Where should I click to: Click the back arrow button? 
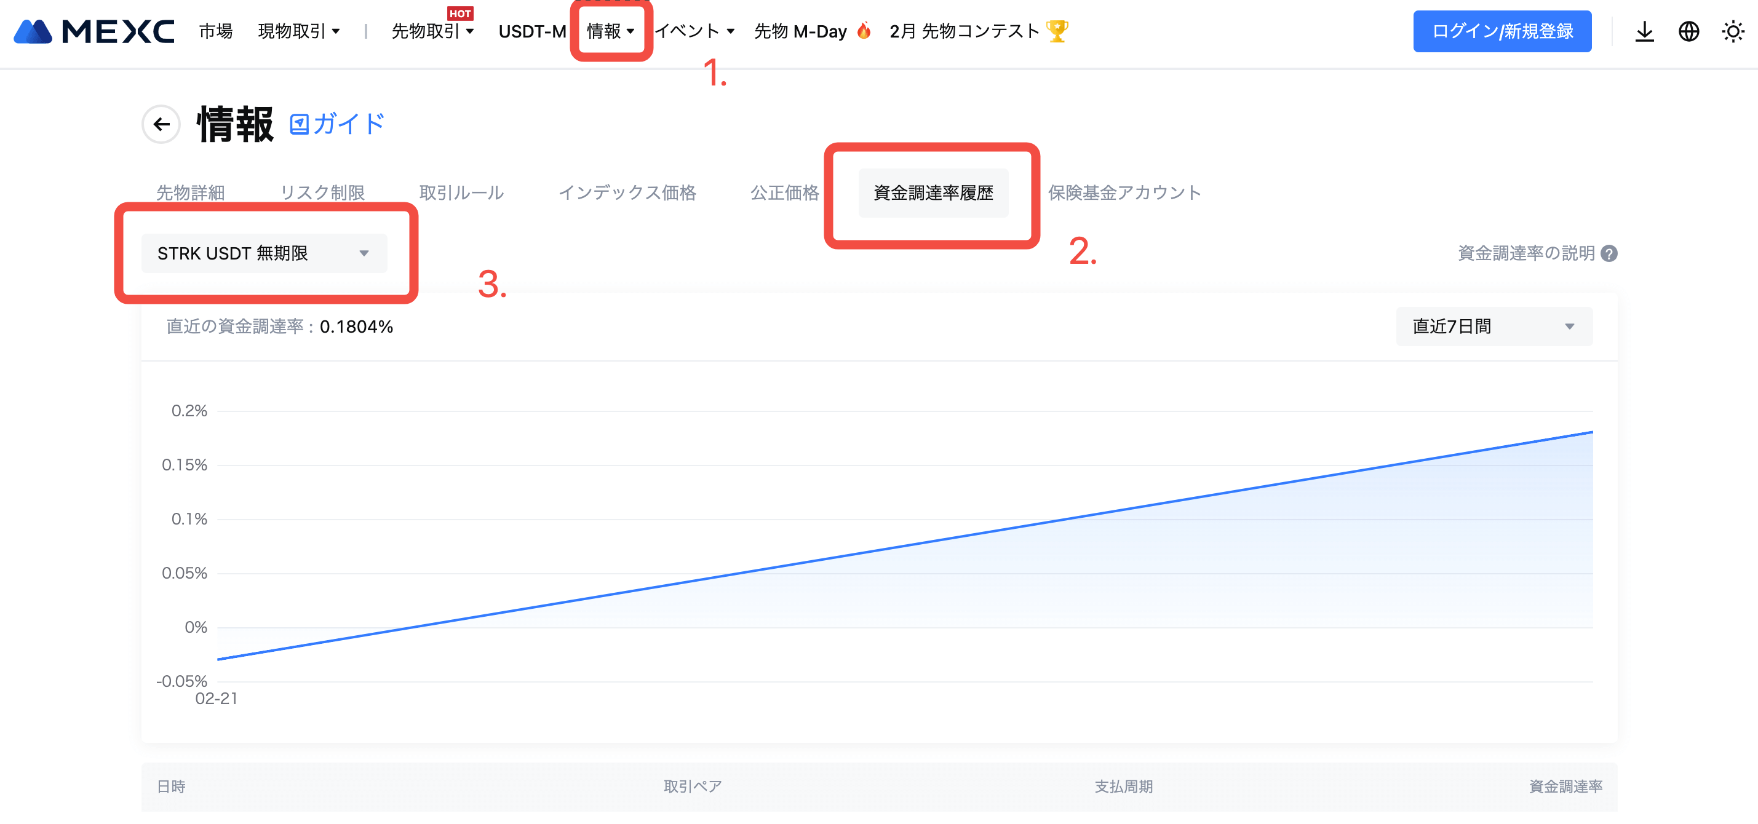[161, 124]
